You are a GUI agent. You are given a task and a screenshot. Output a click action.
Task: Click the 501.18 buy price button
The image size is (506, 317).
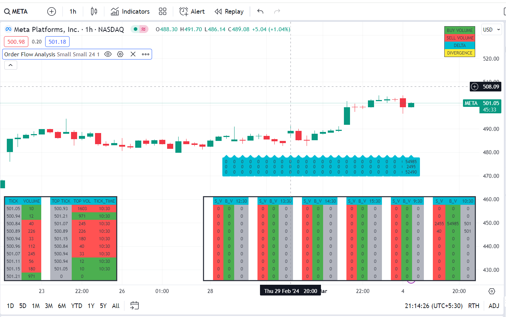57,42
